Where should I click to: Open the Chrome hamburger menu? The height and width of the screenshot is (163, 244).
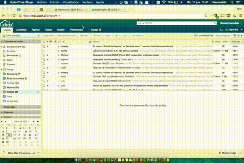(241, 15)
